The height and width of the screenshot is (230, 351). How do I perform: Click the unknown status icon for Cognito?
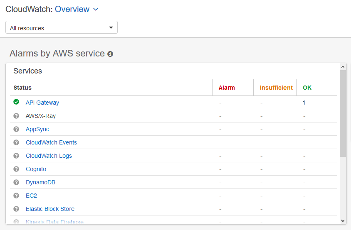click(16, 169)
